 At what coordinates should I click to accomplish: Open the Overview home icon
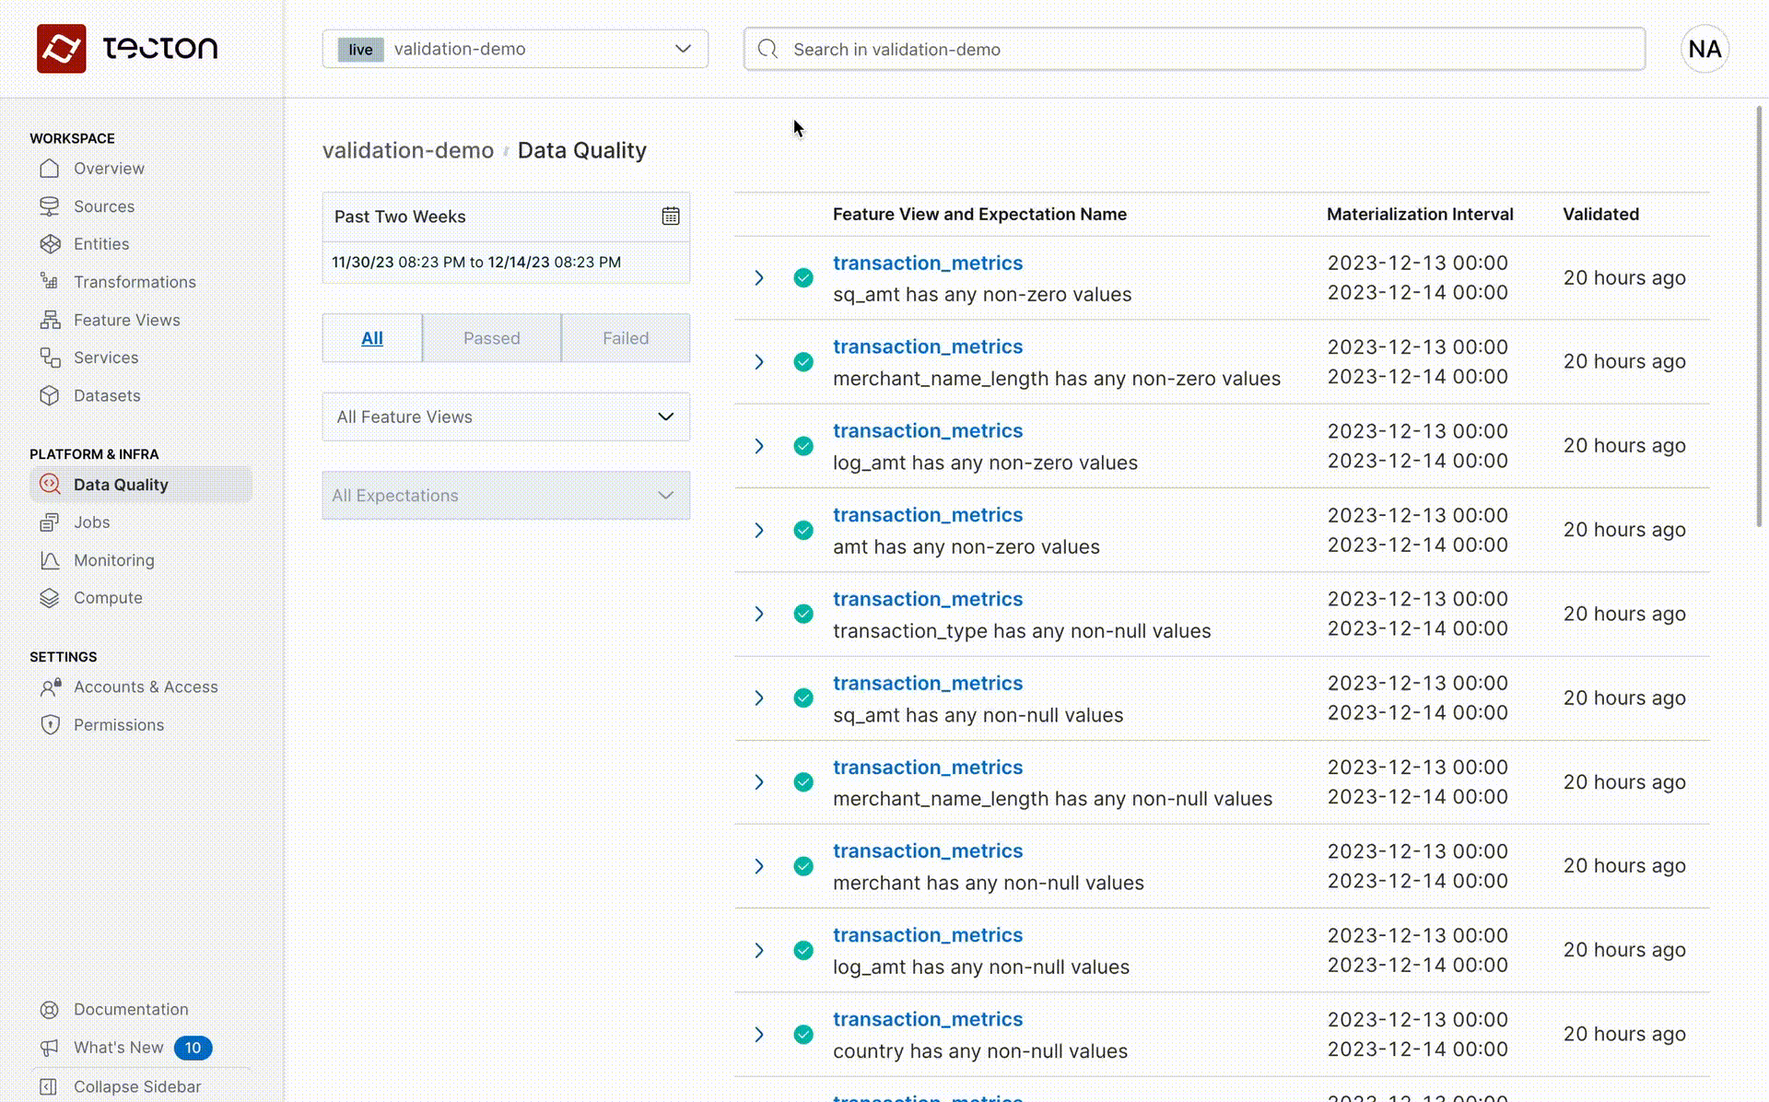click(x=50, y=169)
